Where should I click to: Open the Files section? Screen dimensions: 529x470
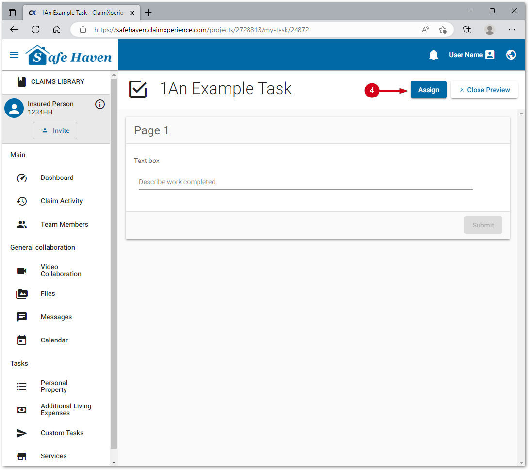pyautogui.click(x=48, y=294)
